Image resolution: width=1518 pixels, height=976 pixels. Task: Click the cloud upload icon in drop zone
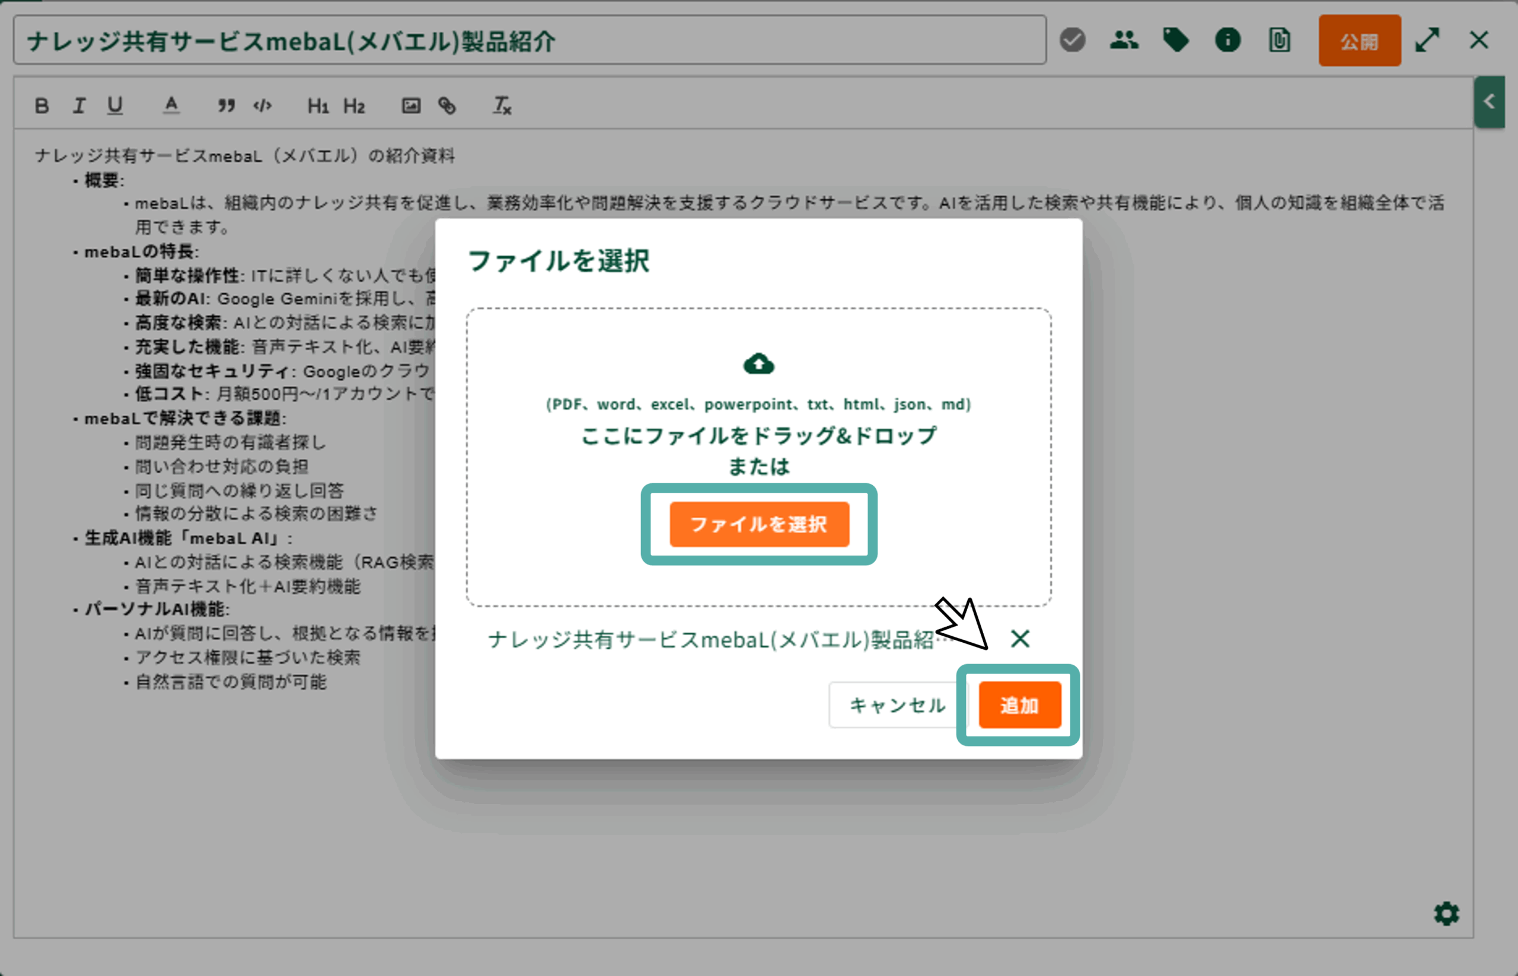point(758,365)
